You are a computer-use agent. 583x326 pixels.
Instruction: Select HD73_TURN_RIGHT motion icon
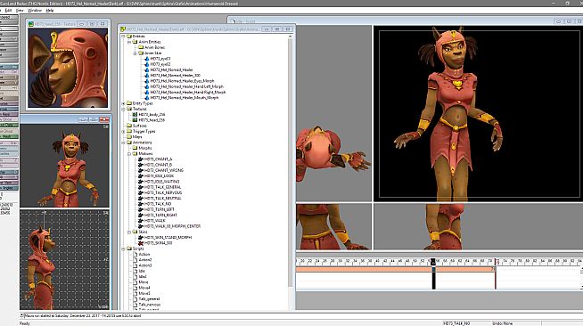[x=141, y=215]
